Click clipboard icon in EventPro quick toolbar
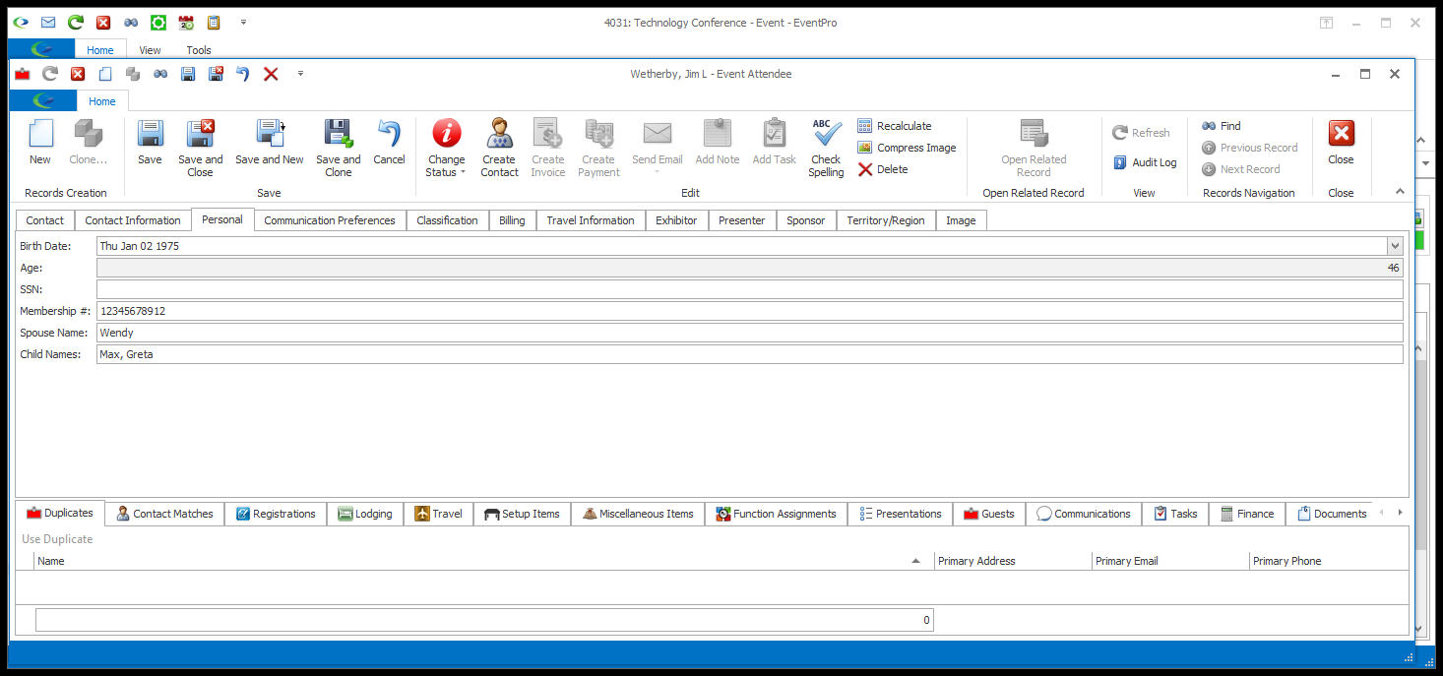The width and height of the screenshot is (1443, 676). (x=214, y=22)
